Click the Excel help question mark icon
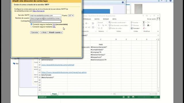The width and height of the screenshot is (184, 103). (143, 16)
